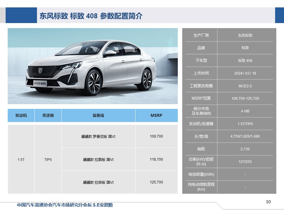Select the blue "MSRP" column header
This screenshot has height=213, width=284.
coord(156,115)
